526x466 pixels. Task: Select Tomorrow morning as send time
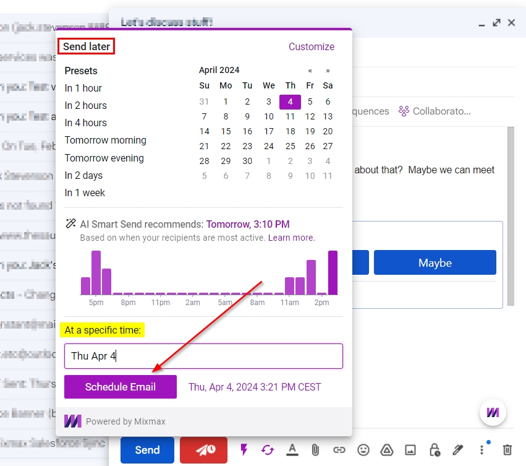pyautogui.click(x=105, y=140)
